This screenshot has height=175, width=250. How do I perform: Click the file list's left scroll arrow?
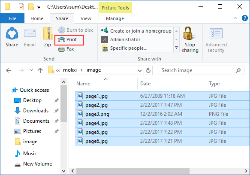coord(72,171)
